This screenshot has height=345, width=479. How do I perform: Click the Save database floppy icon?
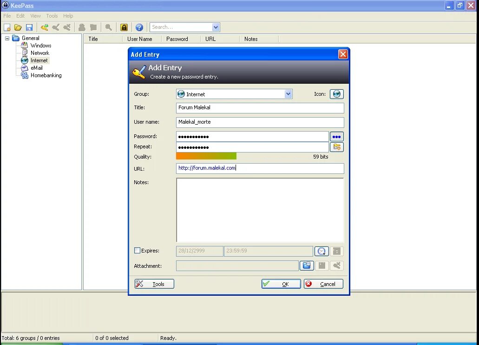click(29, 27)
